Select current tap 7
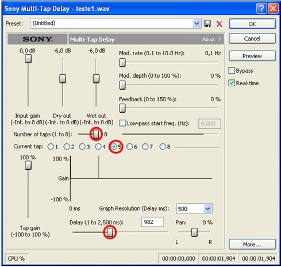 [145, 147]
